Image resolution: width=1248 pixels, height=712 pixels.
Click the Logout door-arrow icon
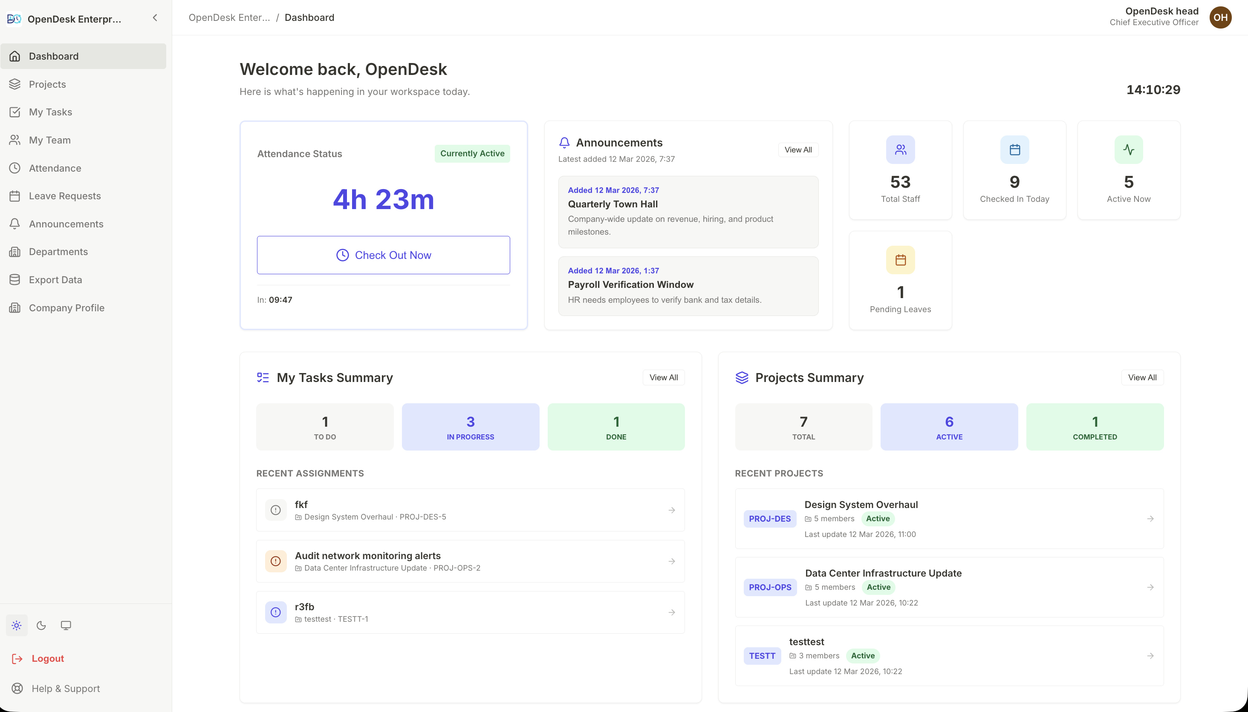17,659
